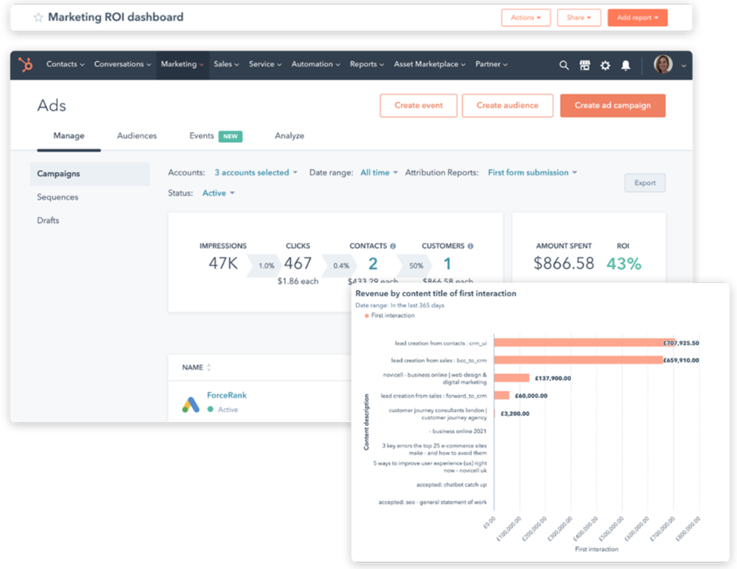Click the Create event button
The width and height of the screenshot is (737, 569).
419,105
